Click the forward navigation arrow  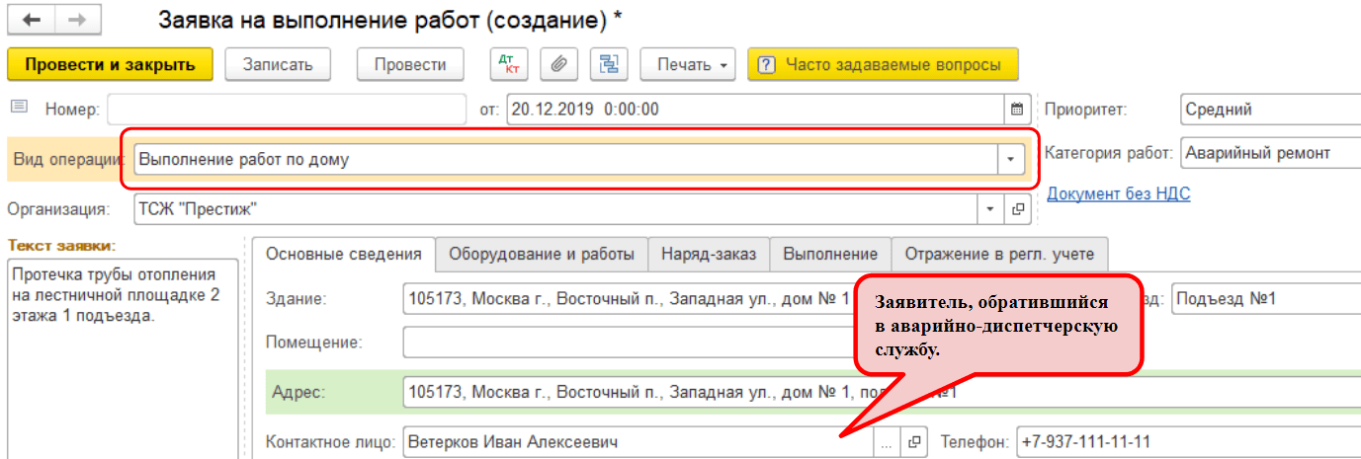(75, 20)
